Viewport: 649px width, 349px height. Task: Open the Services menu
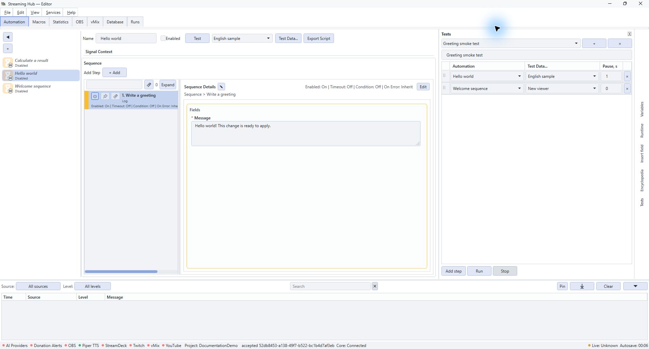click(53, 13)
